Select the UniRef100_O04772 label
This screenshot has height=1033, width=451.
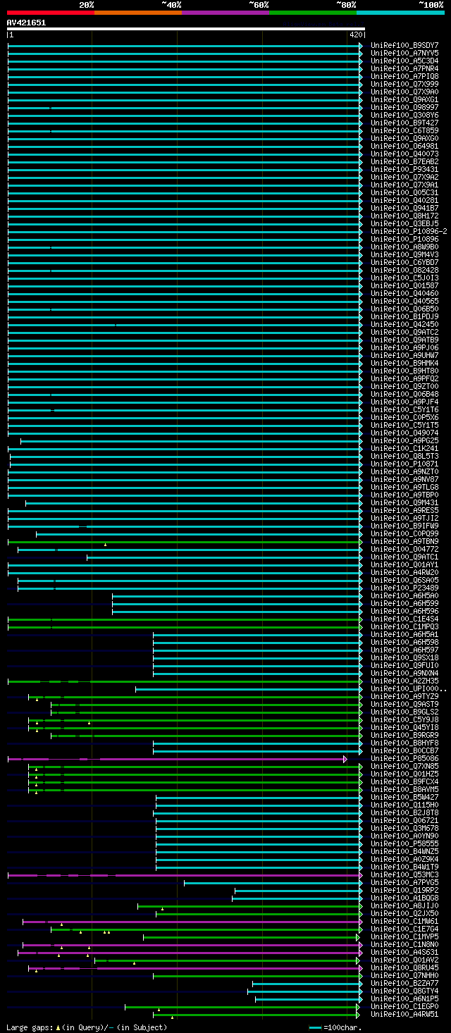[404, 549]
